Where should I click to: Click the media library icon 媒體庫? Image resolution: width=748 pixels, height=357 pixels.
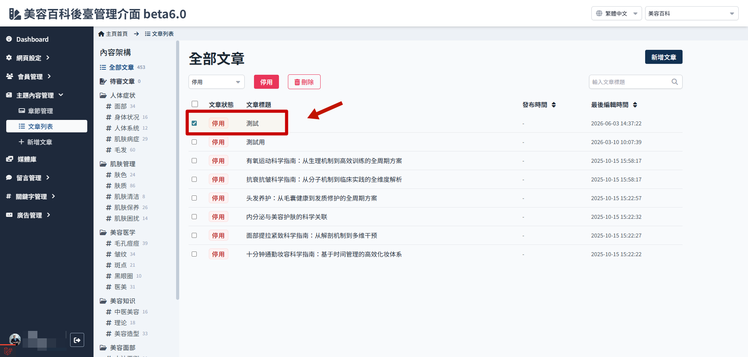pyautogui.click(x=10, y=159)
